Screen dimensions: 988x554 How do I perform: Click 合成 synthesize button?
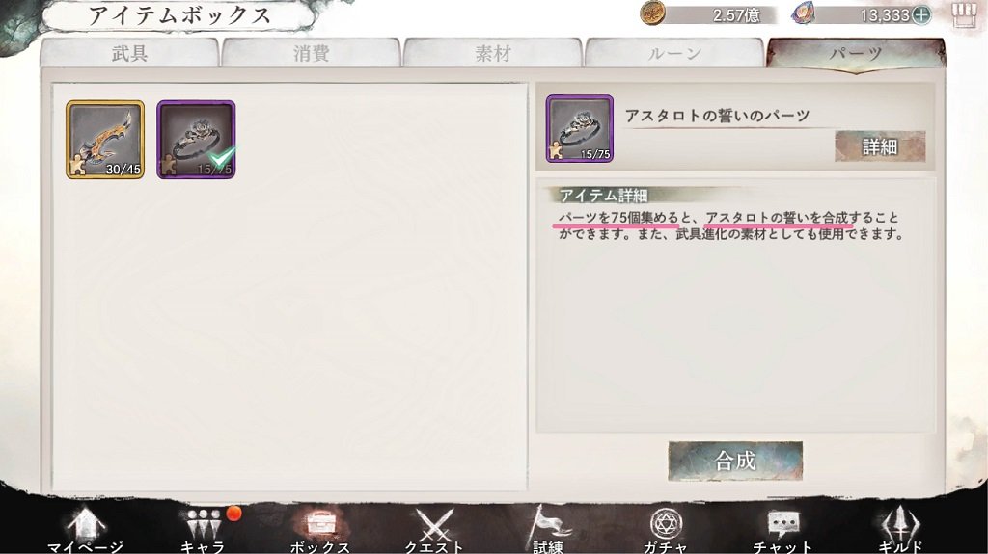(x=735, y=461)
